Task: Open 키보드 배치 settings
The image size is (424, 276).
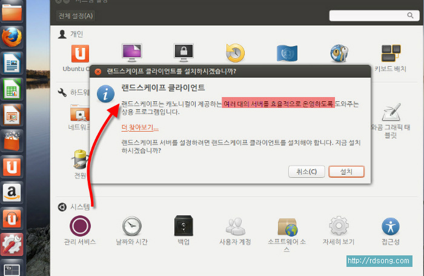Action: [390, 55]
